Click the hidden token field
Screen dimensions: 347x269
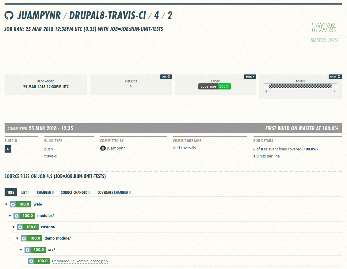coord(300,86)
